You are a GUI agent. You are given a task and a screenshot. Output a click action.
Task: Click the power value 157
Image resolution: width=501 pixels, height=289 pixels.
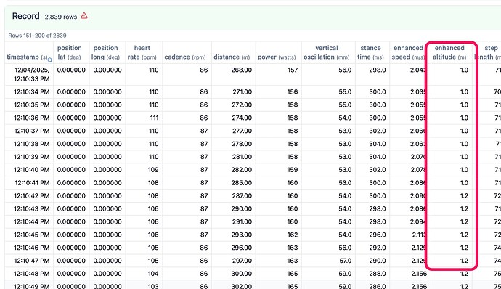(293, 70)
